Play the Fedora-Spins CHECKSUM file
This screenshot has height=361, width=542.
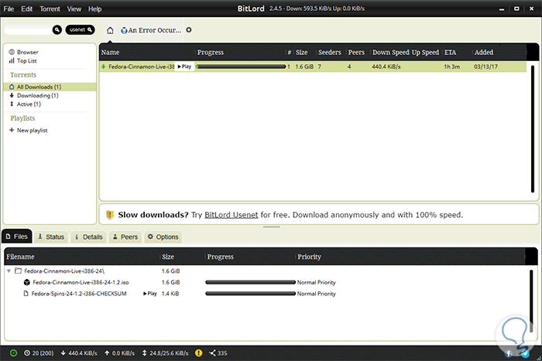[x=150, y=294]
